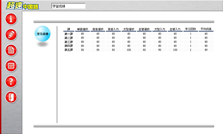
Task: Click the 並替選択 column header
Action: 144,29
